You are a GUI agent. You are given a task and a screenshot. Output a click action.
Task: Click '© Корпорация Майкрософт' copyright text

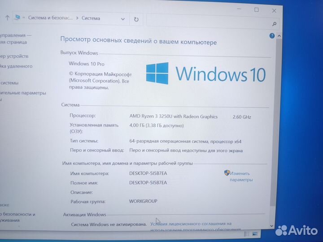coord(100,74)
